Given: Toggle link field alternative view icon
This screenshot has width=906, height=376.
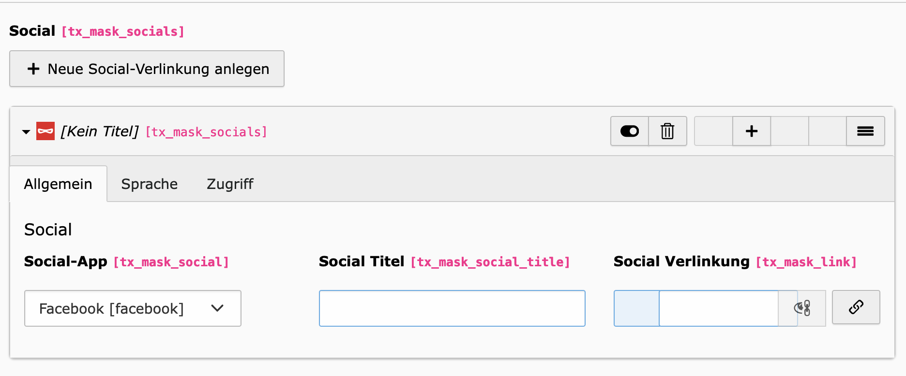Looking at the screenshot, I should point(802,308).
